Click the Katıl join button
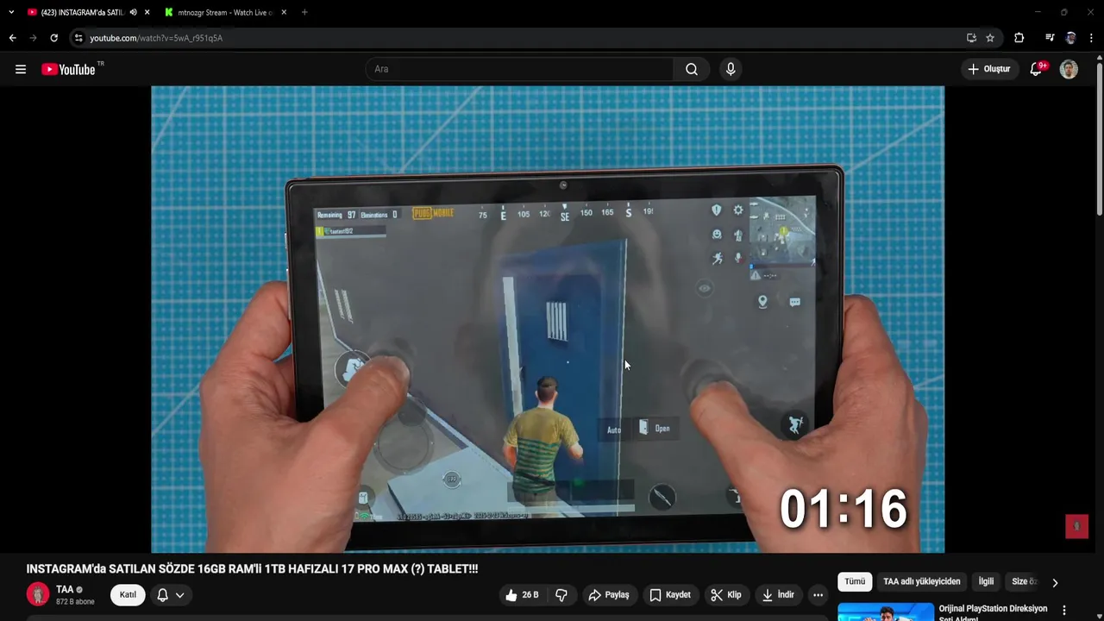 [128, 595]
